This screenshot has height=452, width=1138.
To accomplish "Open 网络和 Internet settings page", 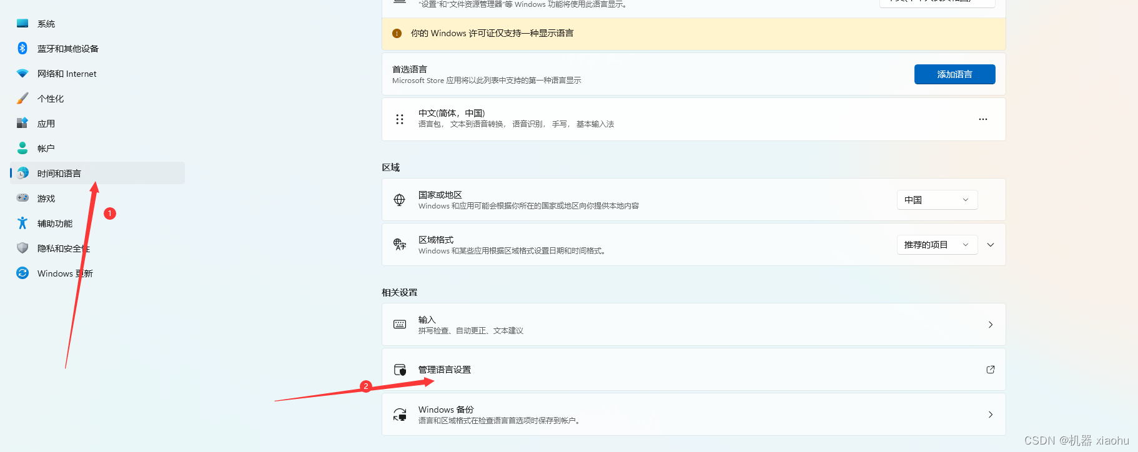I will tap(97, 73).
